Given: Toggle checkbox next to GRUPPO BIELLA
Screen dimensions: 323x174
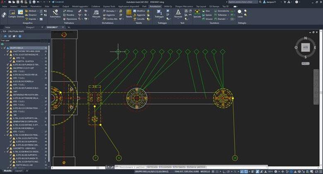Looking at the screenshot, I should [x=4, y=48].
